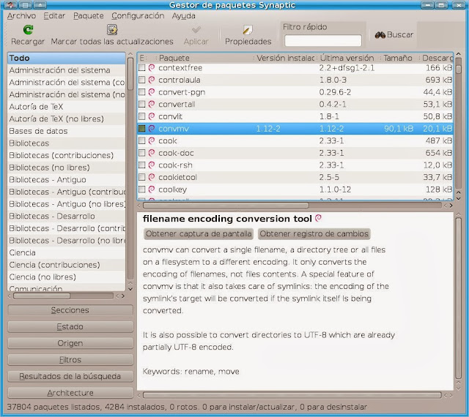
Task: Select the Todo category
Action: pos(66,58)
